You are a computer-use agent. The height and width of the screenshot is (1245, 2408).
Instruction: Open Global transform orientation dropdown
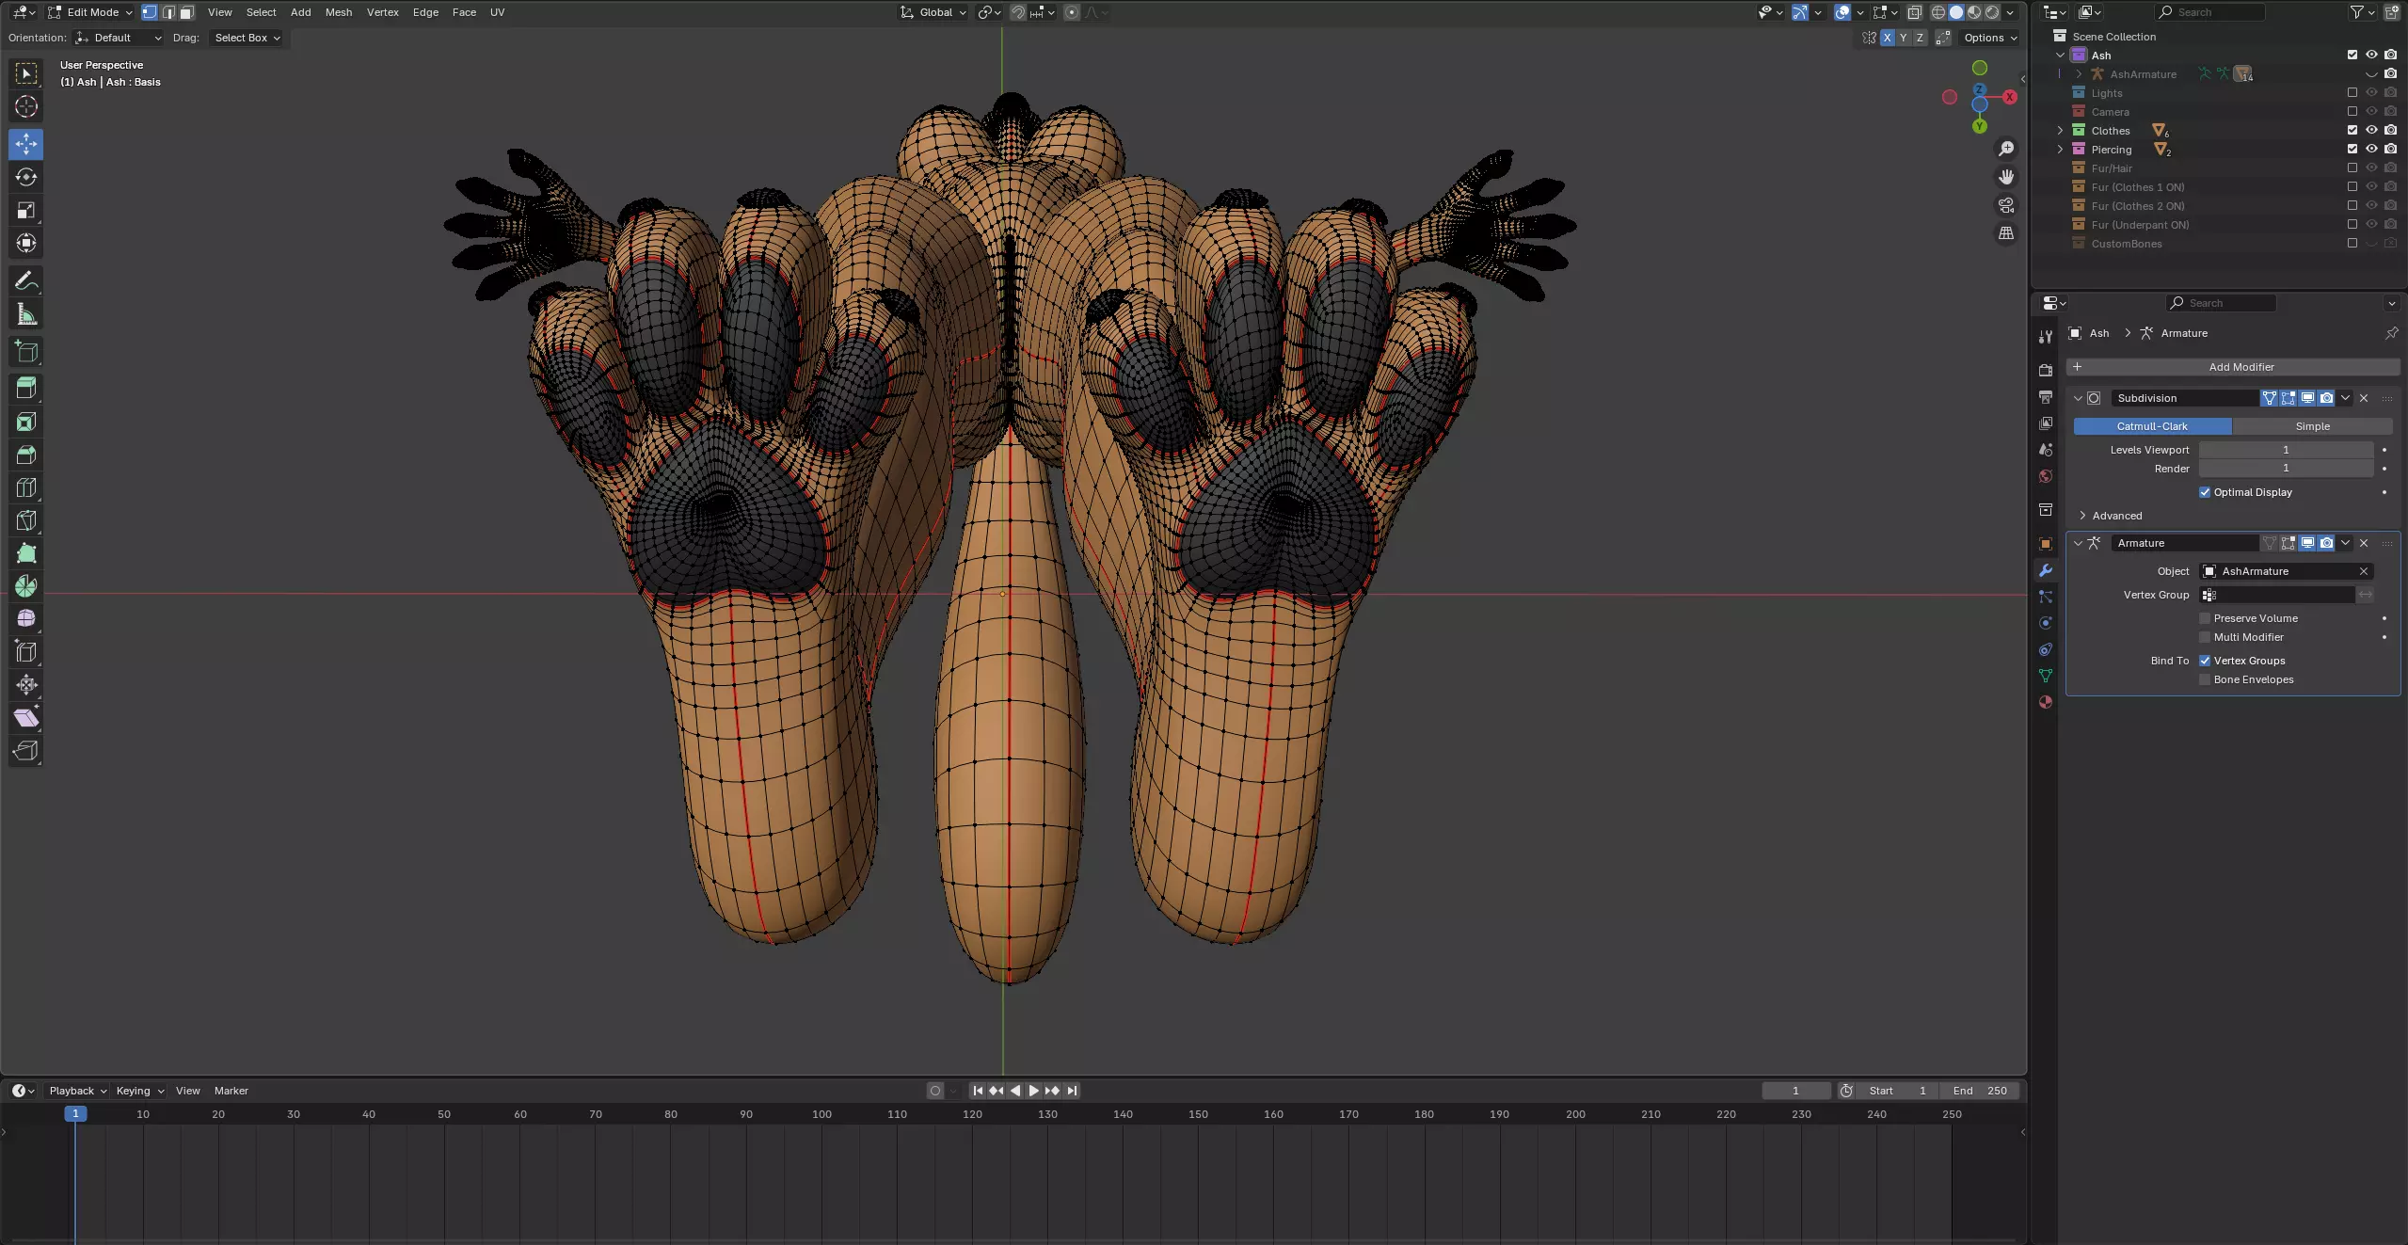coord(933,12)
